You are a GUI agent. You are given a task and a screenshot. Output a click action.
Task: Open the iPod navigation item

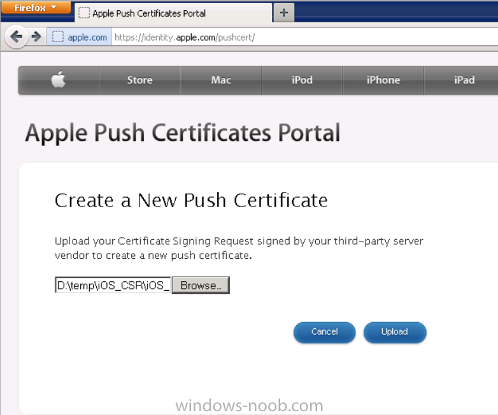tap(302, 80)
